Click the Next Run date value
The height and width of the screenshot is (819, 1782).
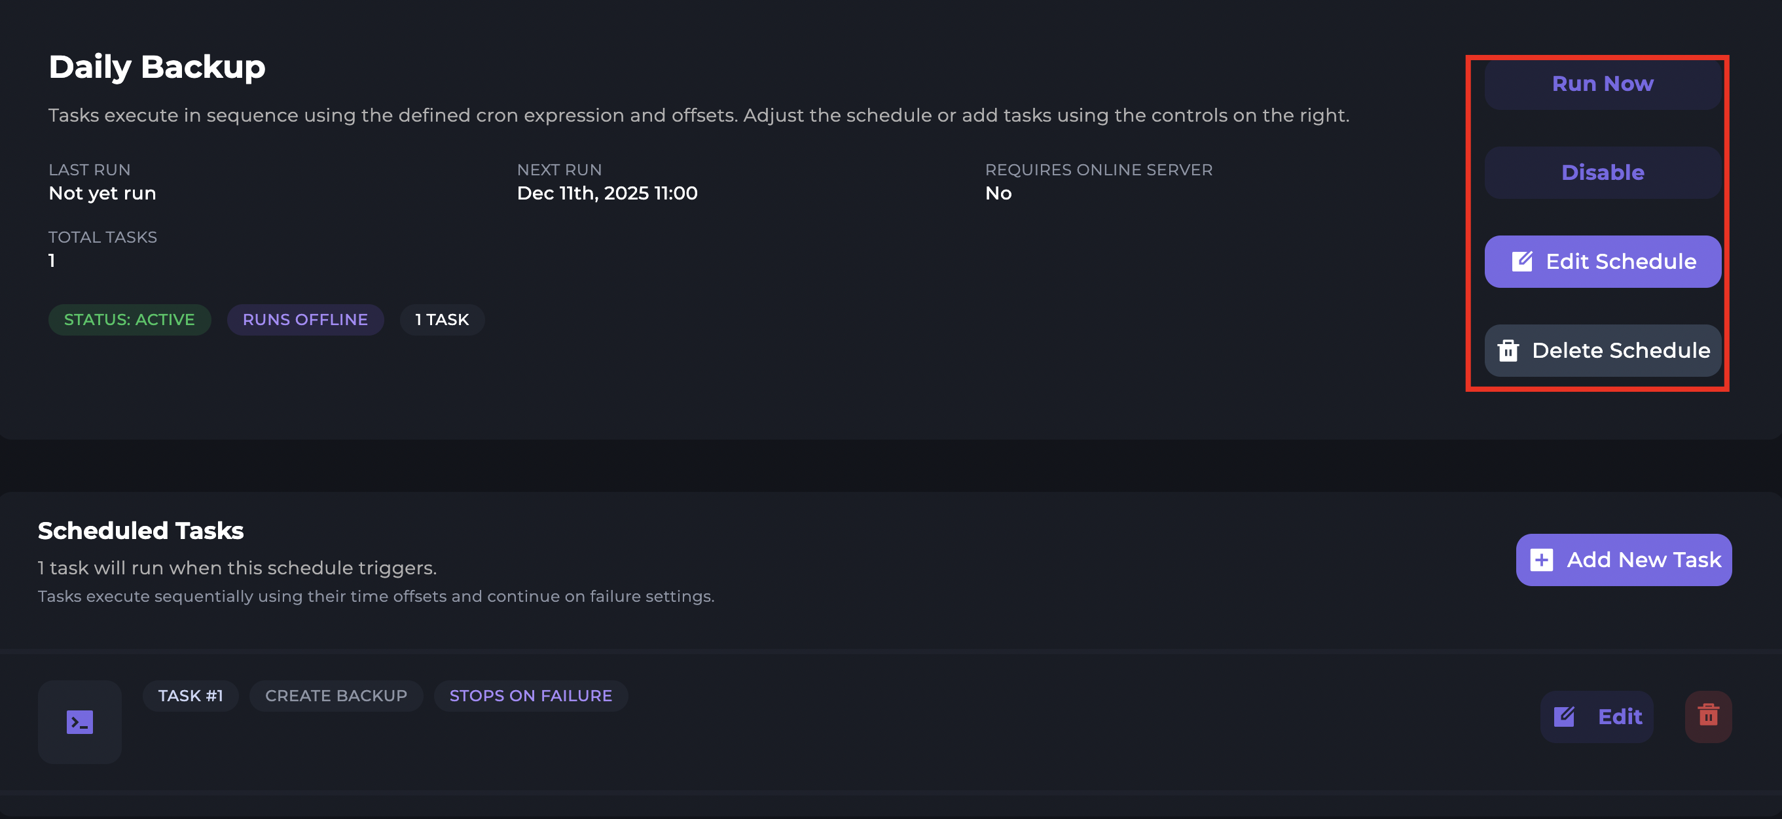click(x=607, y=194)
